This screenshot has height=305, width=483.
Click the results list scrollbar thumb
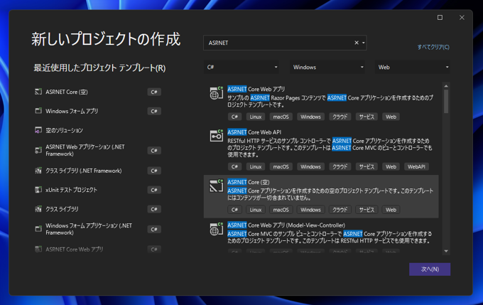coord(446,102)
